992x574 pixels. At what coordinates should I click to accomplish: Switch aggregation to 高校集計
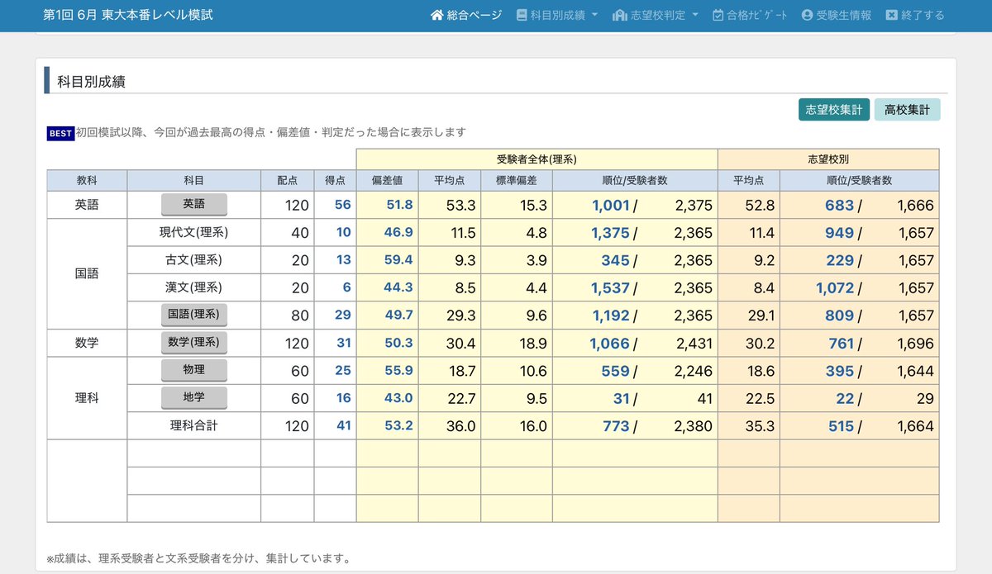click(907, 108)
